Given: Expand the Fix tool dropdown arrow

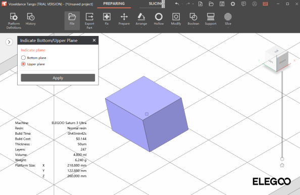Looking at the screenshot, I should pyautogui.click(x=107, y=28).
